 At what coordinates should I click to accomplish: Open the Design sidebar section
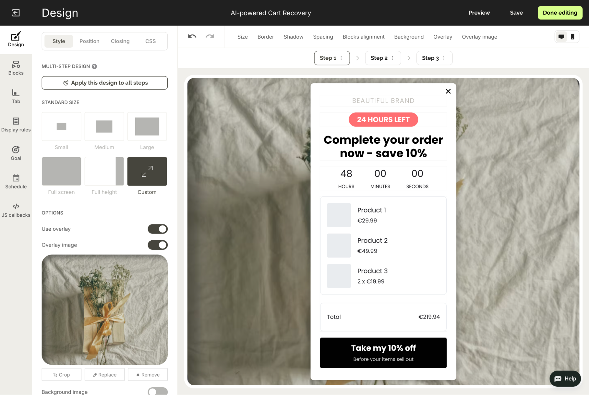coord(16,39)
